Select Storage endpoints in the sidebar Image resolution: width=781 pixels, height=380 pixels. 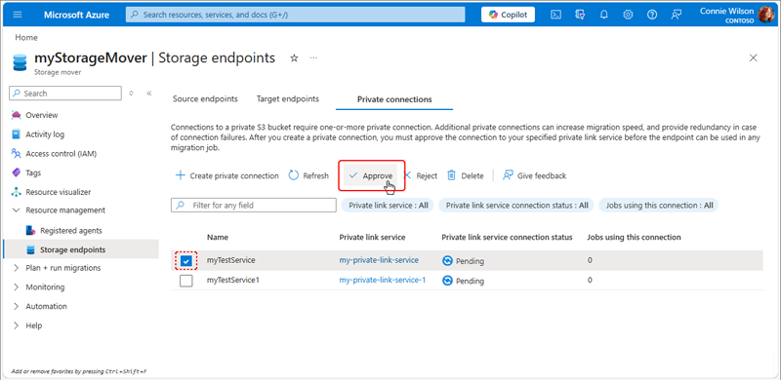(x=72, y=249)
